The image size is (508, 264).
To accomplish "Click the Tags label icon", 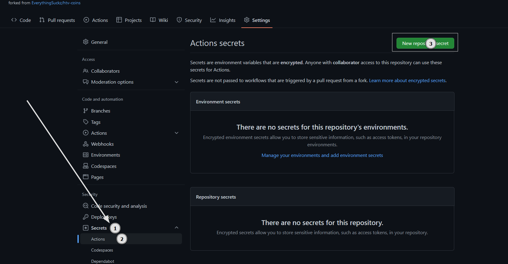I will click(x=86, y=122).
